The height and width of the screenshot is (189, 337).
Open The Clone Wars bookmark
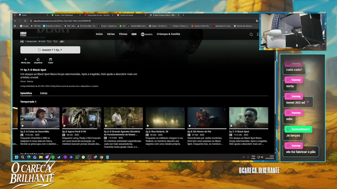pos(86,26)
